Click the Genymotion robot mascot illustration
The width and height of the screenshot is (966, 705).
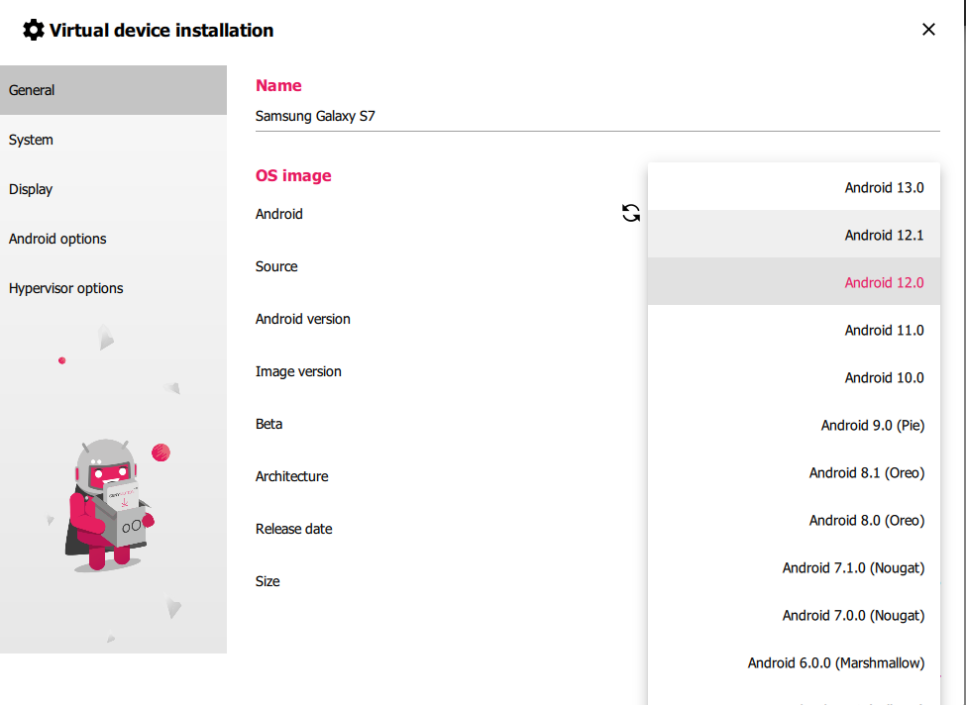111,503
